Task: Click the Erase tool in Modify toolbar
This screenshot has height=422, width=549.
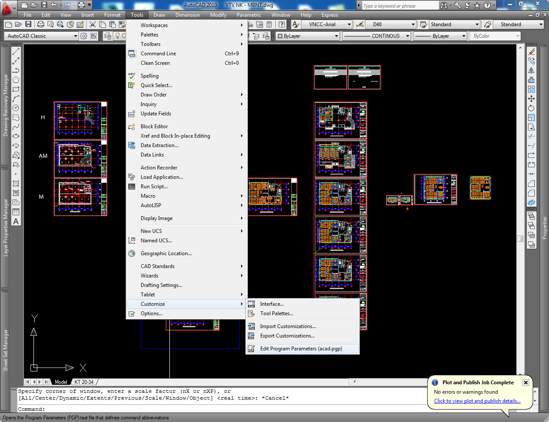Action: [531, 51]
